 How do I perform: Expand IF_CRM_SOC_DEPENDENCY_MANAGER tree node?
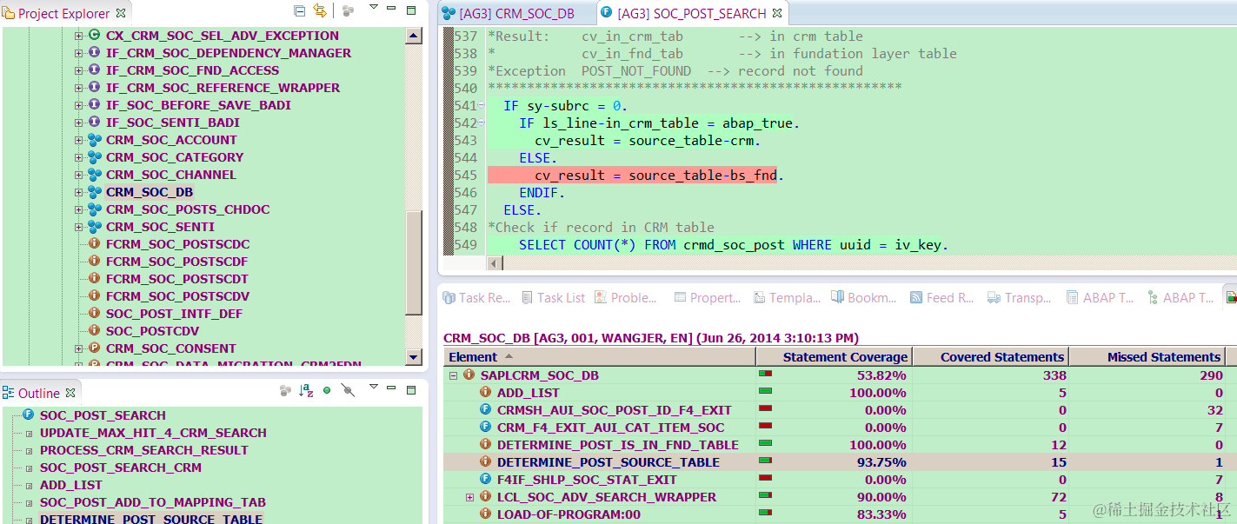point(78,53)
